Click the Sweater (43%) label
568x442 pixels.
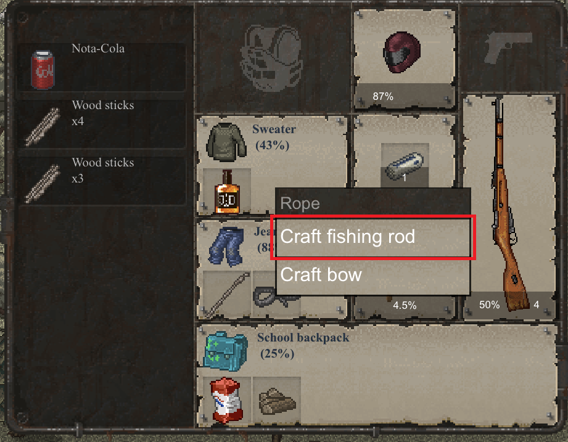click(274, 137)
